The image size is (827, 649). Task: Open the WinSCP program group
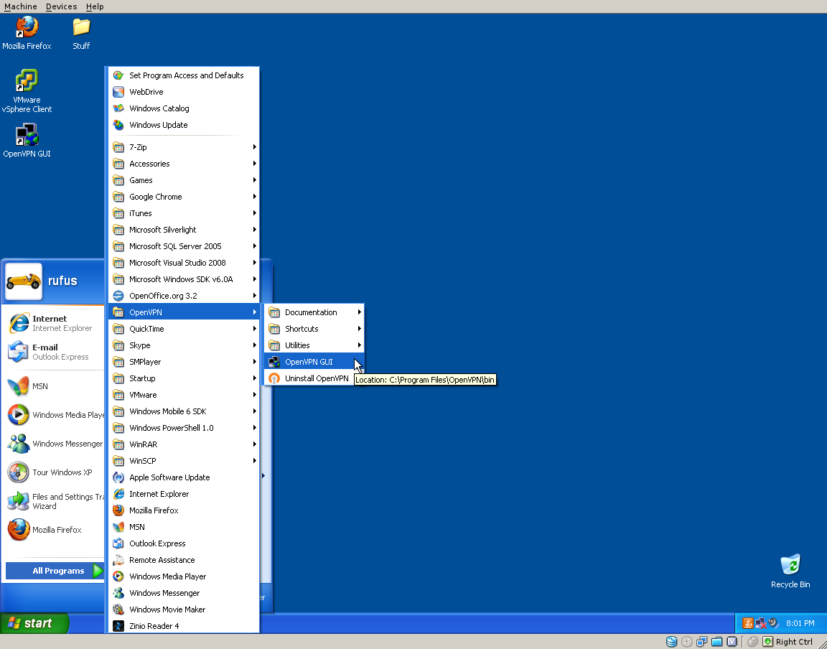tap(184, 461)
